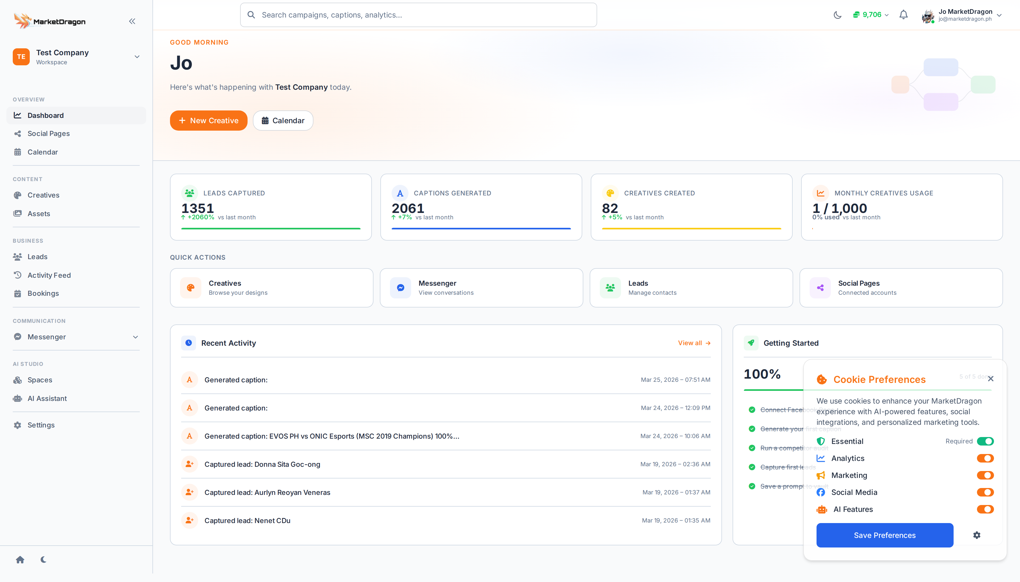This screenshot has height=582, width=1020.
Task: Click the Creatives Created yellow progress bar
Action: pyautogui.click(x=692, y=229)
